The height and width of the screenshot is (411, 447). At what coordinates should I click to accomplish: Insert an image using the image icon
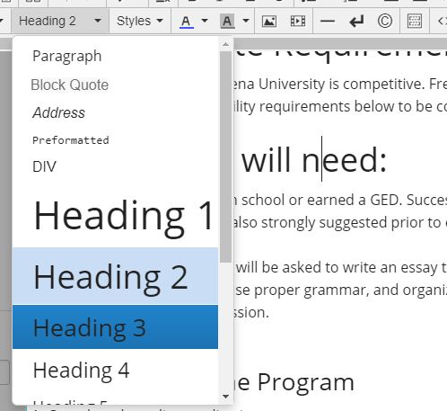tap(269, 22)
